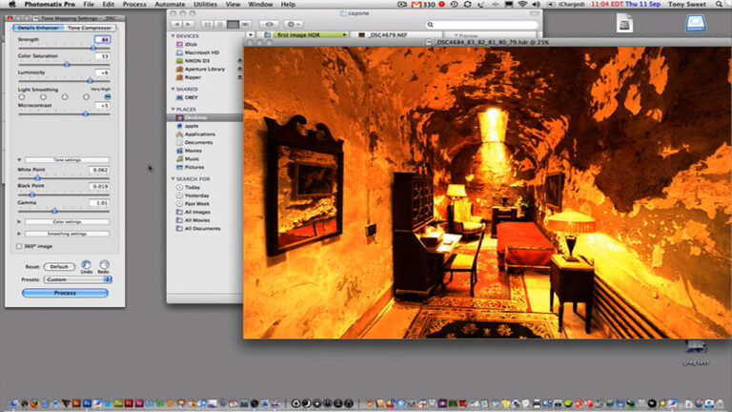
Task: Open the Finder Action gear menu
Action: tap(292, 23)
